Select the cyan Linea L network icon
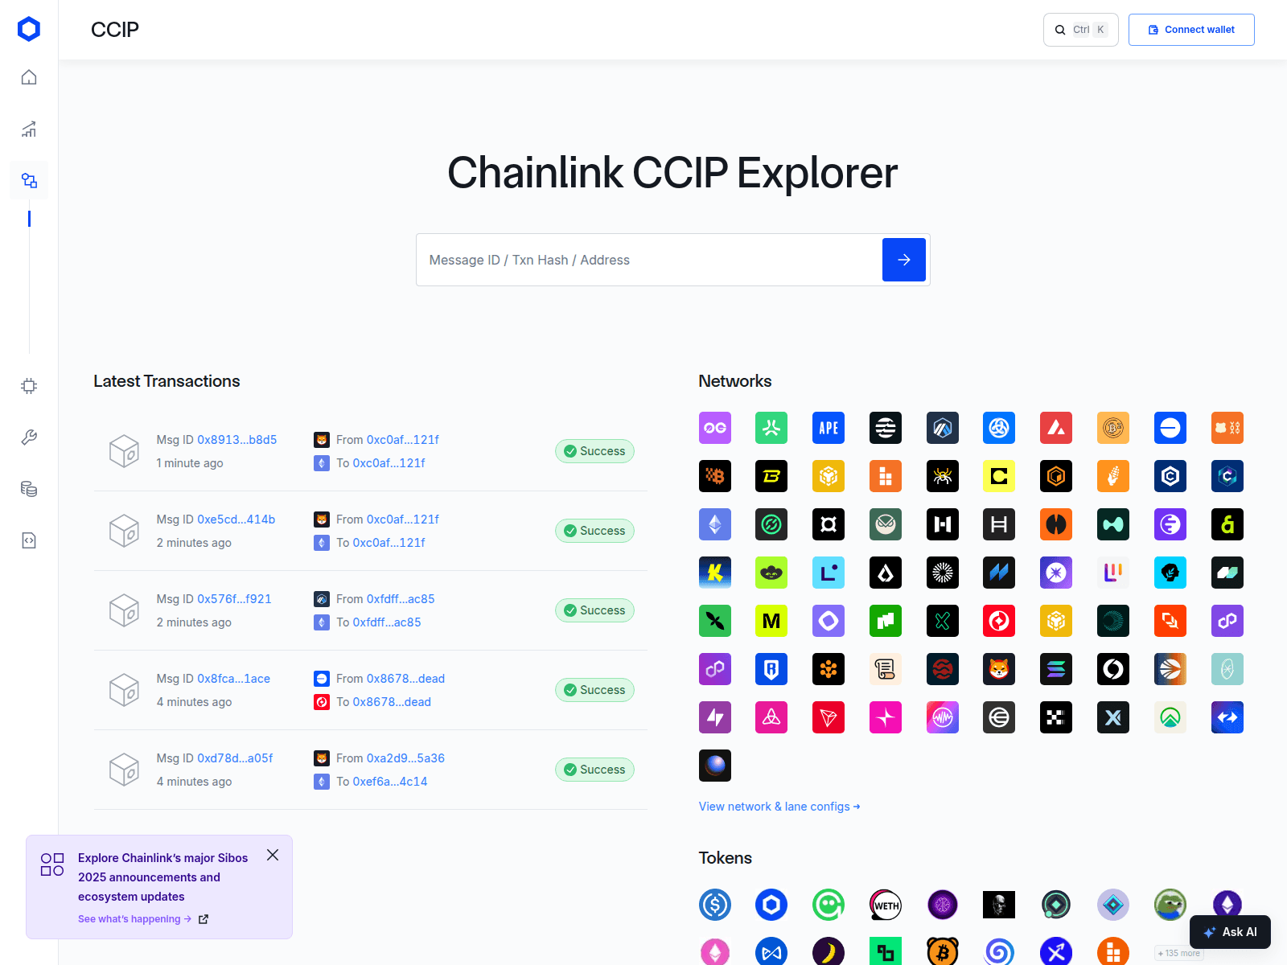Screen dimensions: 1287x965 829,573
